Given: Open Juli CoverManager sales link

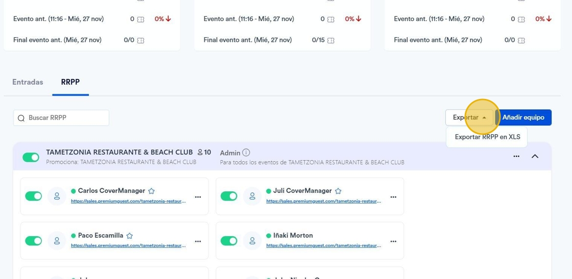Looking at the screenshot, I should coord(324,201).
